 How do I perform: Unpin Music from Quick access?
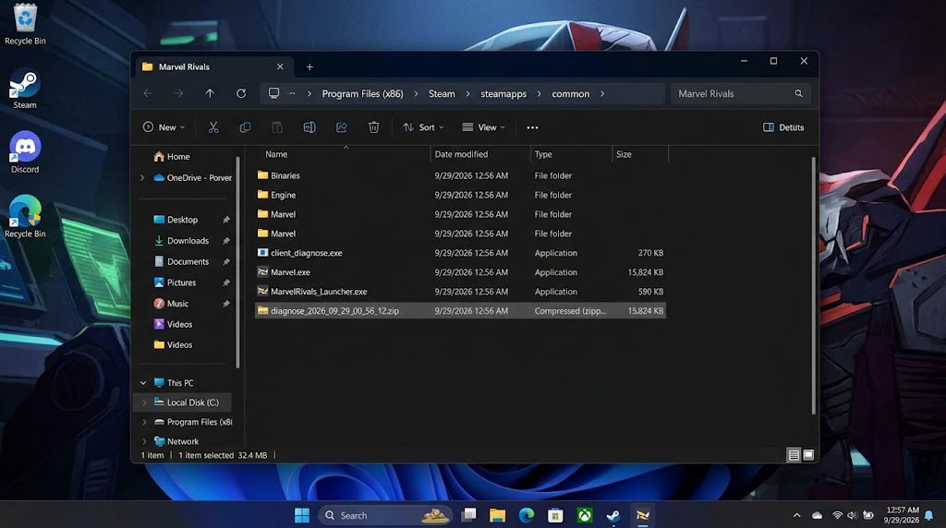pos(226,304)
